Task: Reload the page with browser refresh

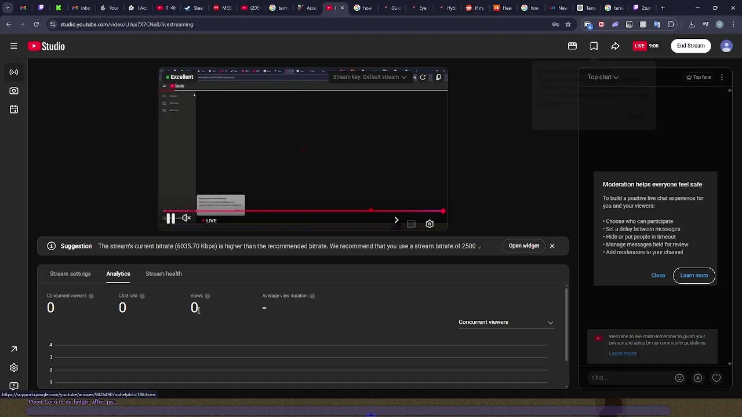Action: (x=36, y=24)
